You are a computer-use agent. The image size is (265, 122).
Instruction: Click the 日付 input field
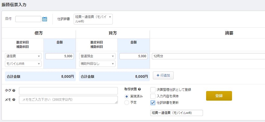coord(28,19)
